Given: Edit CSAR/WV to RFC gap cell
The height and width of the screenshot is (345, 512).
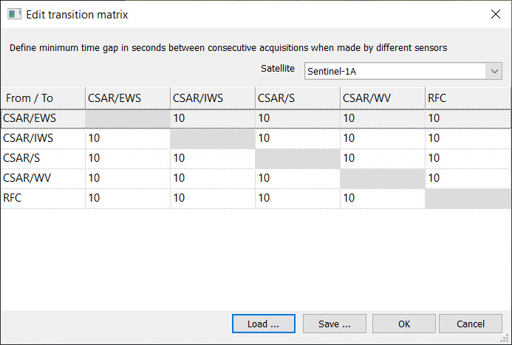Looking at the screenshot, I should [x=468, y=178].
